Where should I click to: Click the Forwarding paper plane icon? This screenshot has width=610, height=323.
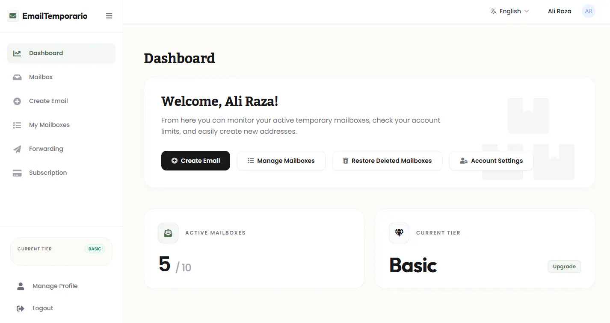coord(17,149)
